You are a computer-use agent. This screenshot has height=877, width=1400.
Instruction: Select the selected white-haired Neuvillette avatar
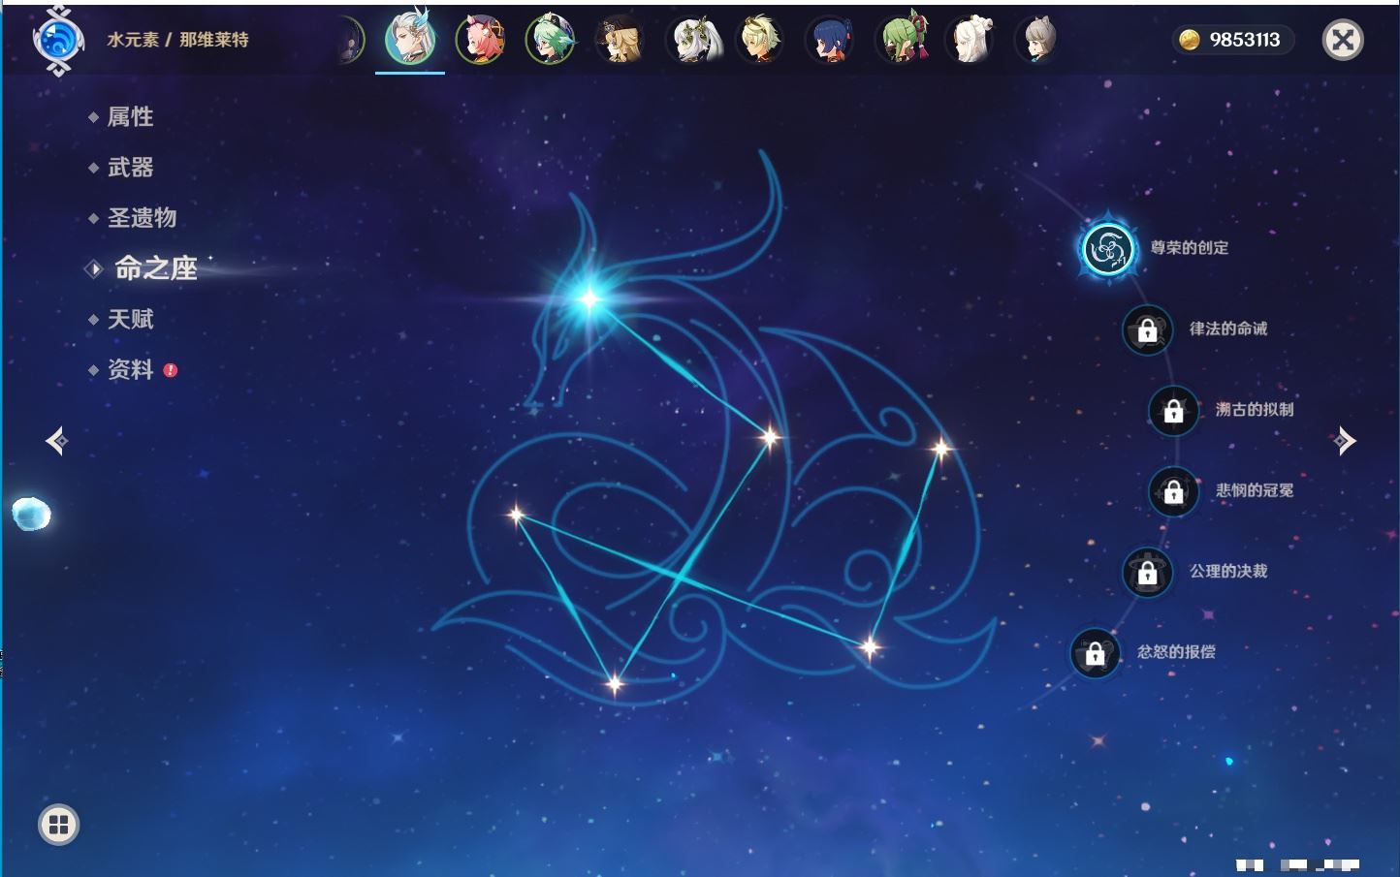[410, 39]
